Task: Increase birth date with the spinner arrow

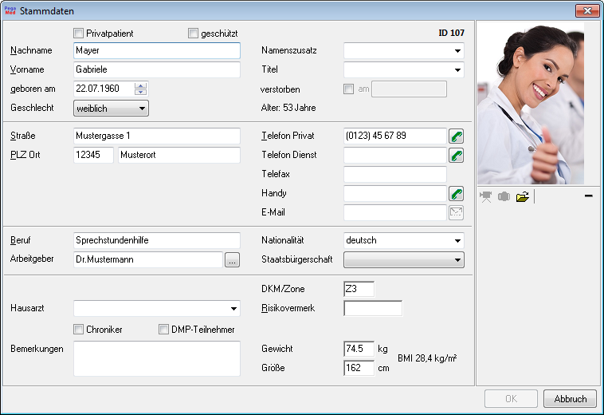Action: (141, 85)
